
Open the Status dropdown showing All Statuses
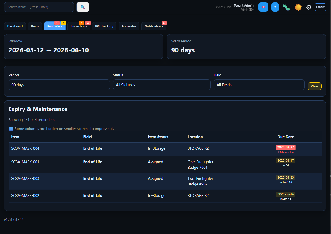pyautogui.click(x=162, y=85)
